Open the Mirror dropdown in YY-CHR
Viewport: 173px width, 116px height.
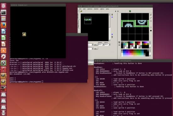[107, 44]
